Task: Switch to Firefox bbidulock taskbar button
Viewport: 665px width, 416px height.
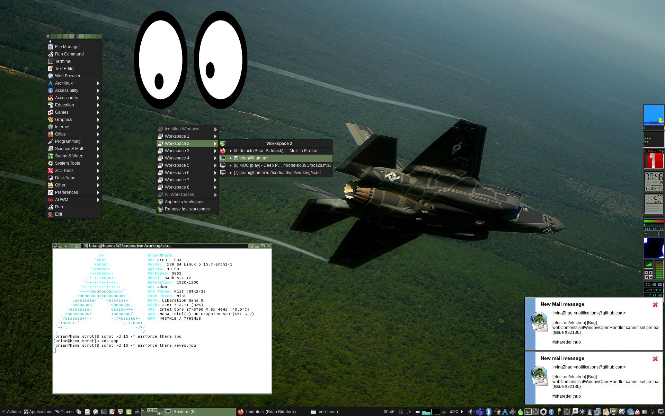Action: pos(273,412)
